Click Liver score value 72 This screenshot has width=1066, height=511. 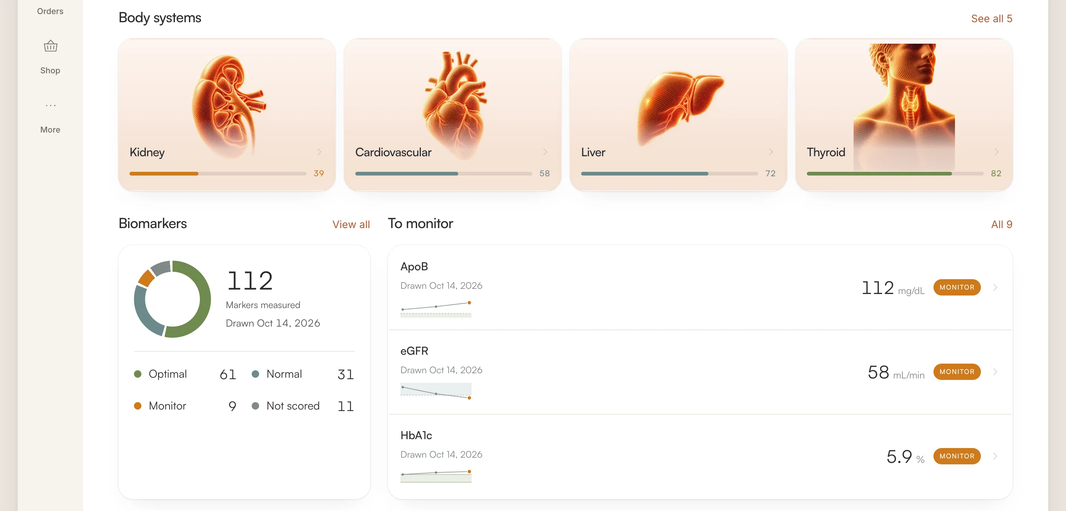[770, 174]
